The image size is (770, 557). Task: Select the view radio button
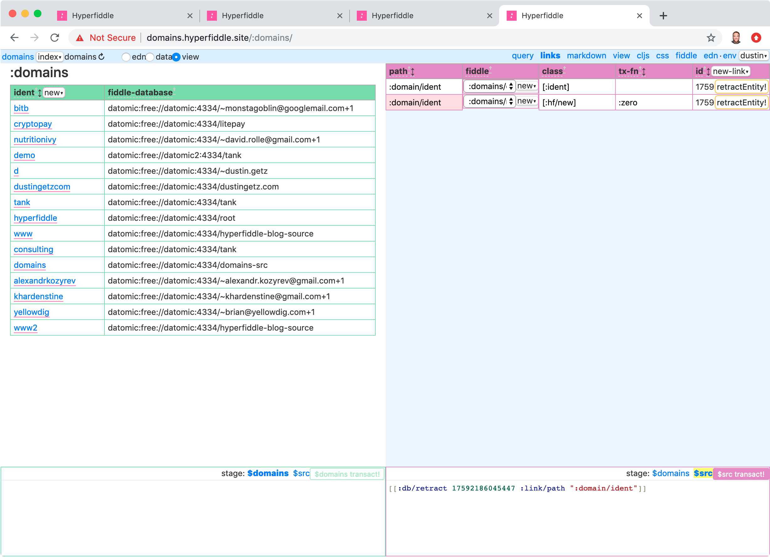coord(176,57)
